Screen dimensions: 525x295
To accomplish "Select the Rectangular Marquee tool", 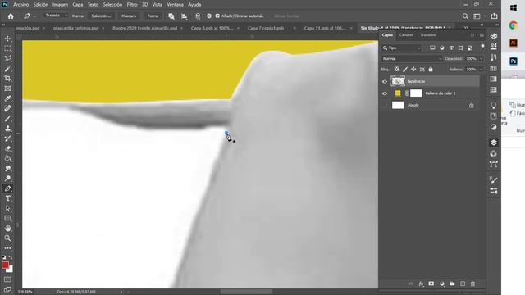I will pyautogui.click(x=7, y=48).
